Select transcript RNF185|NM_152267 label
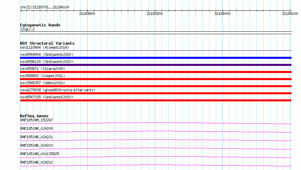 37,120
